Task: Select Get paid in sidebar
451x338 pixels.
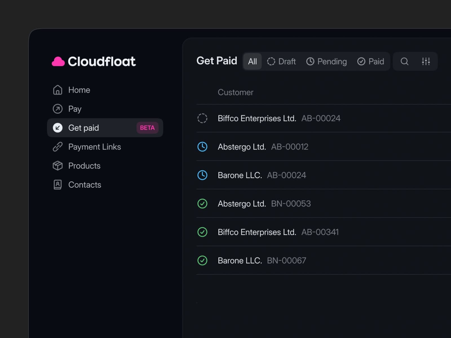Action: [x=105, y=128]
